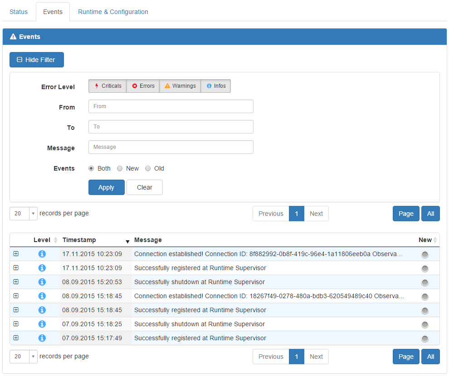The height and width of the screenshot is (376, 449).
Task: Click the New status indicator in the last row
Action: (x=425, y=338)
